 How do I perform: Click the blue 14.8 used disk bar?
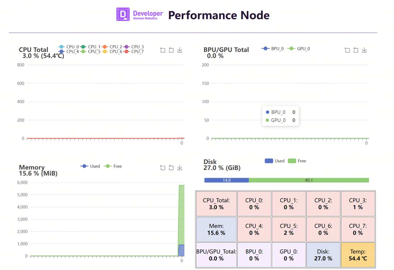coord(227,180)
